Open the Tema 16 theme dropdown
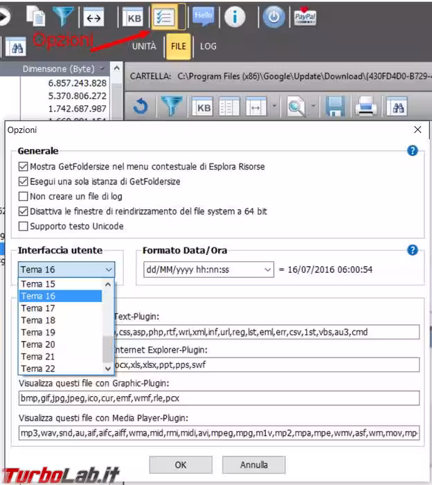432x485 pixels. coord(66,270)
